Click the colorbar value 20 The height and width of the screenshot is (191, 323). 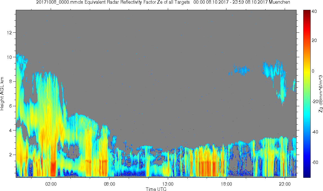(314, 40)
